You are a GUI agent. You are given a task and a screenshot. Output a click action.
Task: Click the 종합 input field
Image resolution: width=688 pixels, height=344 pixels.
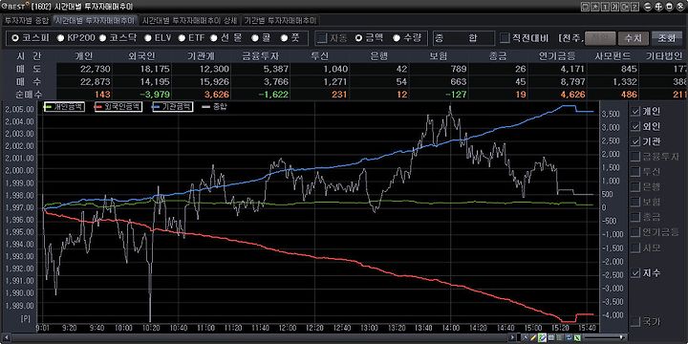point(463,38)
